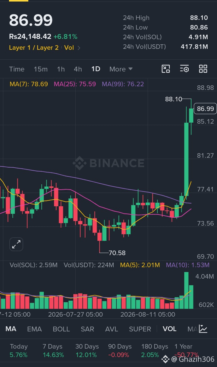
Task: Click the Layer 1 / Layer 2 tag
Action: [x=34, y=48]
